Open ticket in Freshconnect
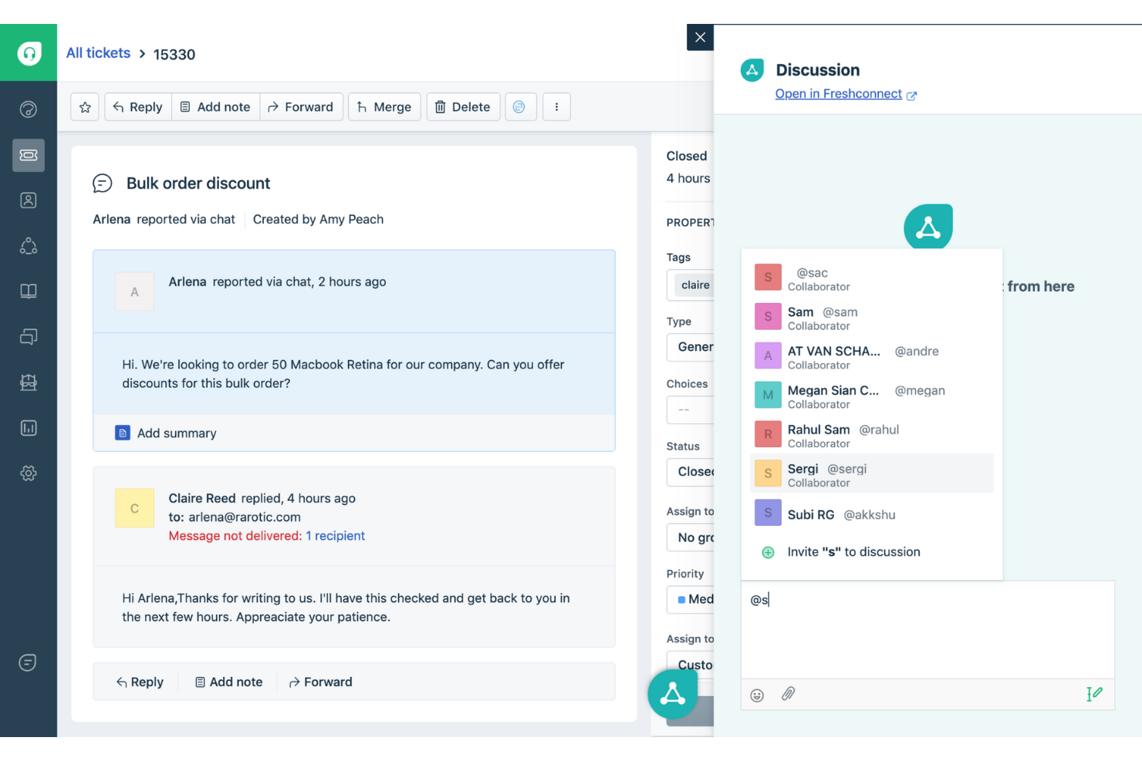The width and height of the screenshot is (1142, 761). click(x=839, y=93)
